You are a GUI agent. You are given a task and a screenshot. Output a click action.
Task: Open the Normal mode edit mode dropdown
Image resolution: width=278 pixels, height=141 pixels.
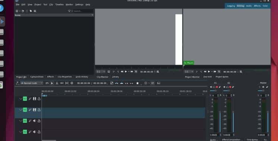(32, 83)
